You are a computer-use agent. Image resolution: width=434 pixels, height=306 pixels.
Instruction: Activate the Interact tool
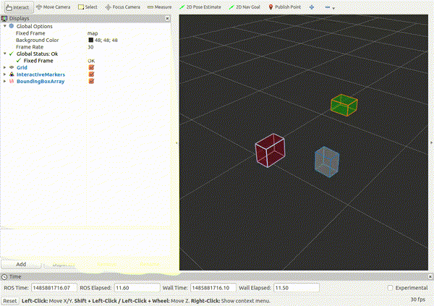tap(17, 7)
